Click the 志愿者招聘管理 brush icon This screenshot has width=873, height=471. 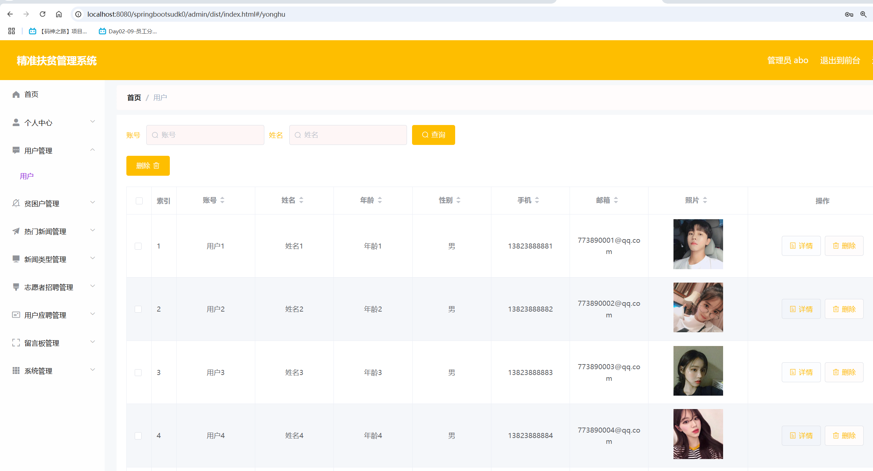point(16,287)
